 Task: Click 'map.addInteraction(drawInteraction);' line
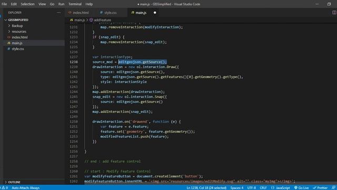coord(128,92)
